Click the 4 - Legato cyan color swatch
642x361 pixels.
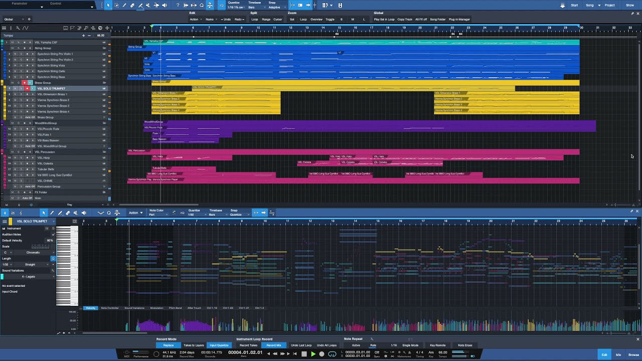click(2, 276)
